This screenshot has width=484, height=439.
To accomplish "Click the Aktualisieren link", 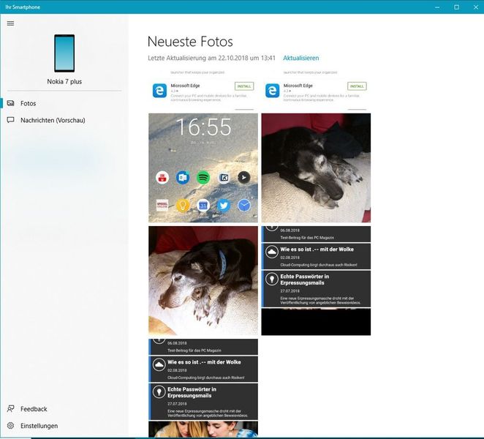I will [x=301, y=58].
